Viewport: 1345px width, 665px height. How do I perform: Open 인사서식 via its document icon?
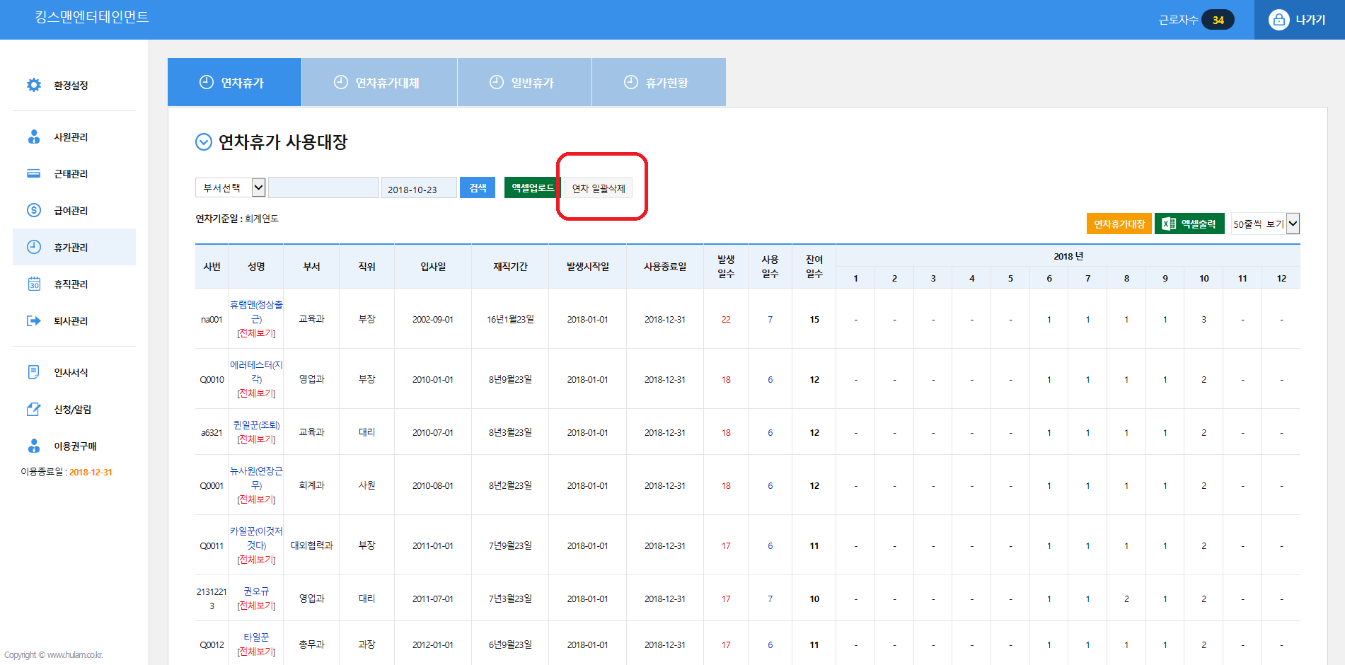[33, 372]
